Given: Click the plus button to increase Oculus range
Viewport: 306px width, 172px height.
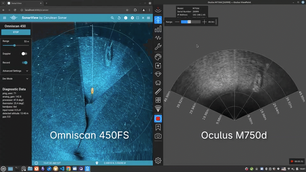Looking at the screenshot, I should [204, 22].
